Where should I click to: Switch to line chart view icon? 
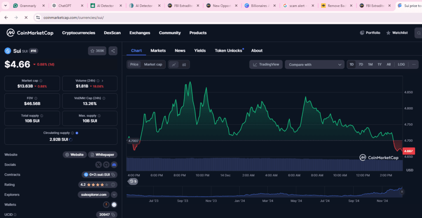click(174, 65)
